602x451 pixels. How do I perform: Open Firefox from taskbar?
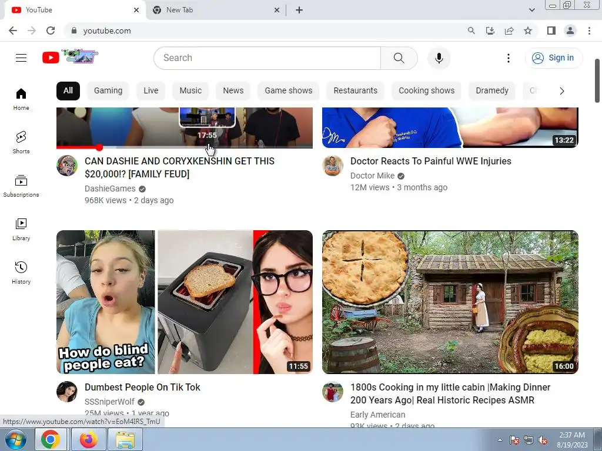click(x=89, y=440)
